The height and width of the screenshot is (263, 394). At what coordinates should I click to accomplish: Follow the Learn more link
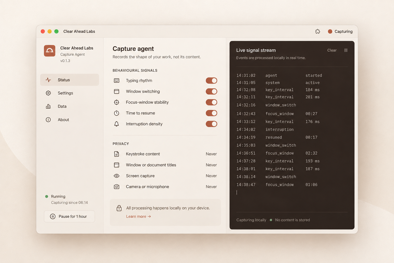pyautogui.click(x=139, y=217)
